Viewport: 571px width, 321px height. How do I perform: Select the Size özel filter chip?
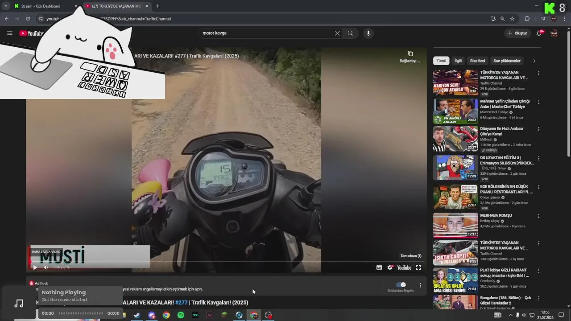coord(477,61)
